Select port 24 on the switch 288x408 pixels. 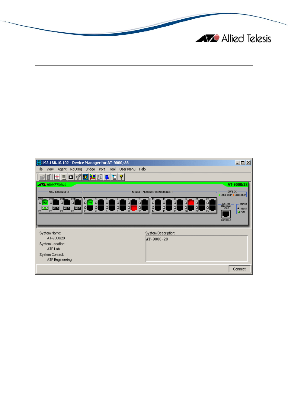212,208
